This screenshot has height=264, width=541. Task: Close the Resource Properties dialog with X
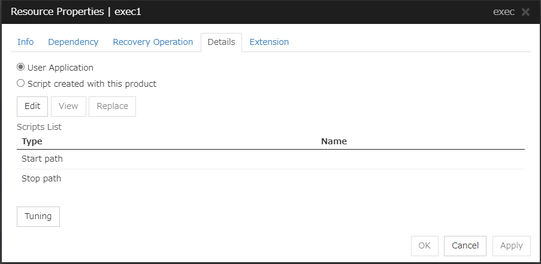pyautogui.click(x=525, y=12)
